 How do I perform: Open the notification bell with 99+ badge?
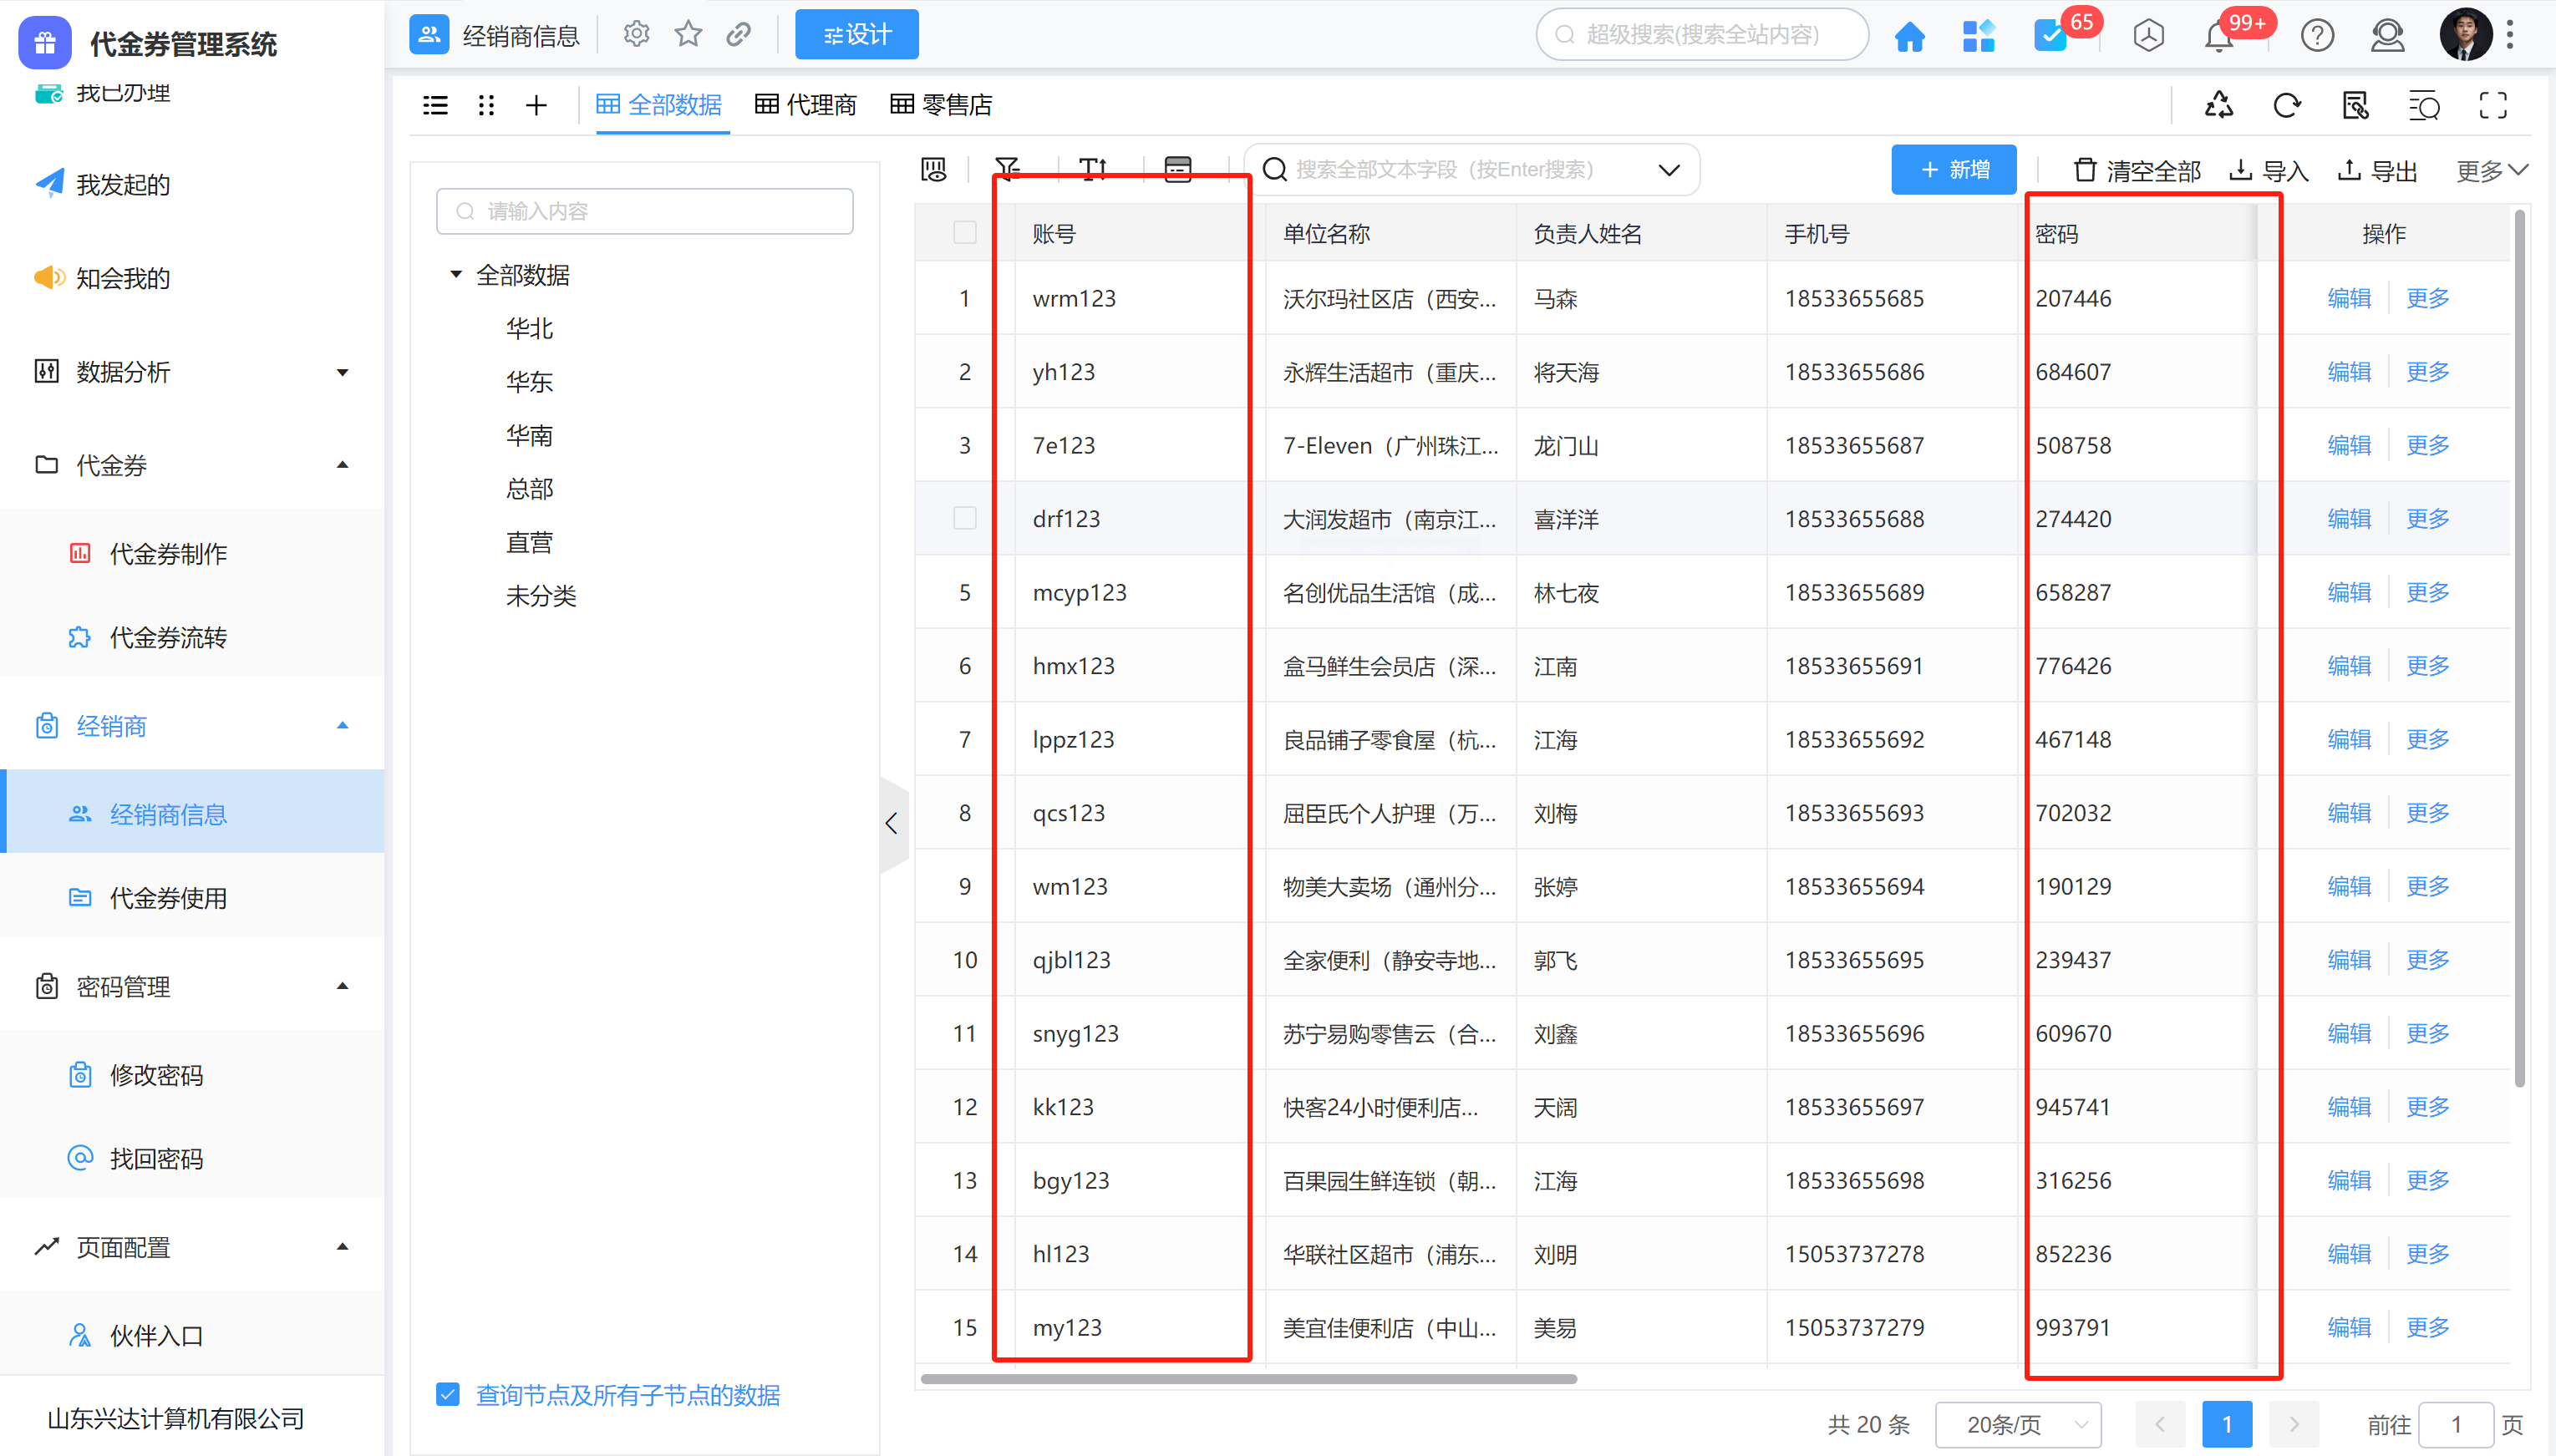coord(2219,36)
